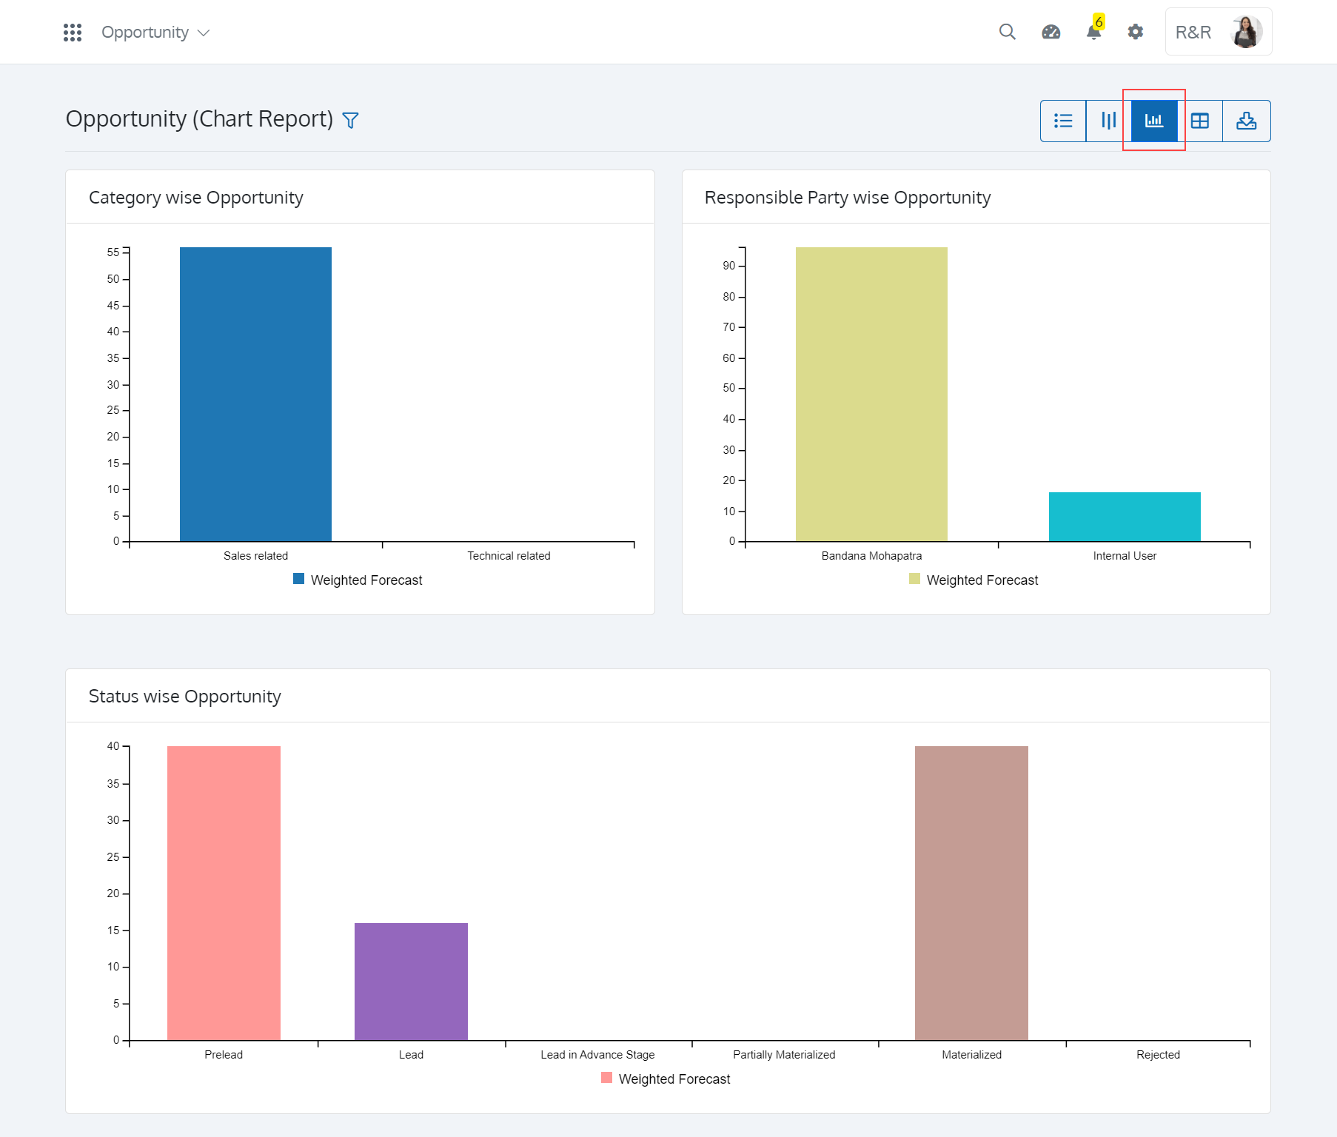This screenshot has height=1137, width=1337.
Task: Switch to list view
Action: pyautogui.click(x=1063, y=121)
